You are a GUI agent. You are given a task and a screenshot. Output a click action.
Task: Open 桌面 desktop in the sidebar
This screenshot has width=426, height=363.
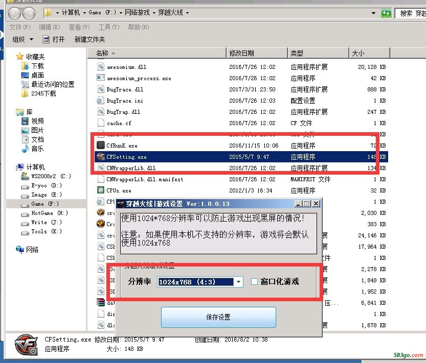point(37,75)
